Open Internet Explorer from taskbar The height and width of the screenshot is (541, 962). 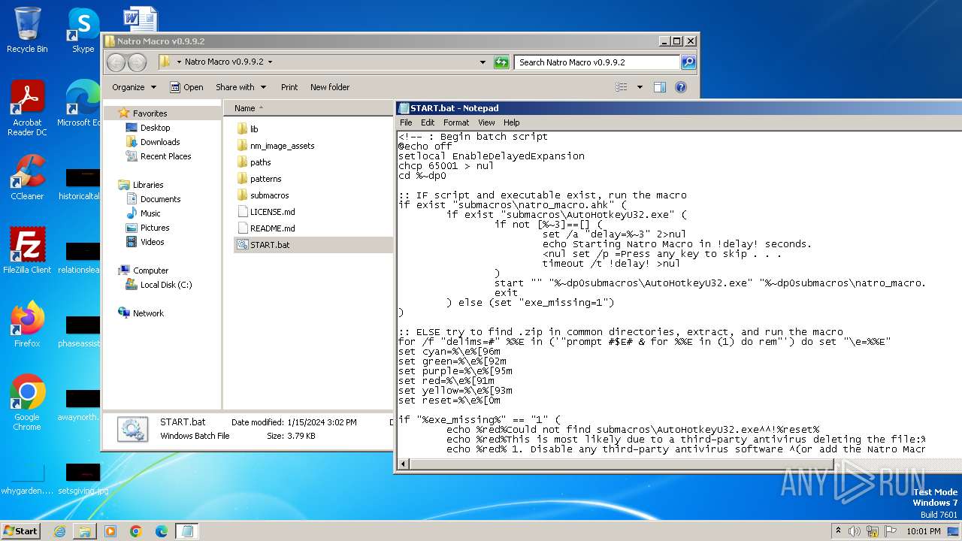(x=59, y=531)
